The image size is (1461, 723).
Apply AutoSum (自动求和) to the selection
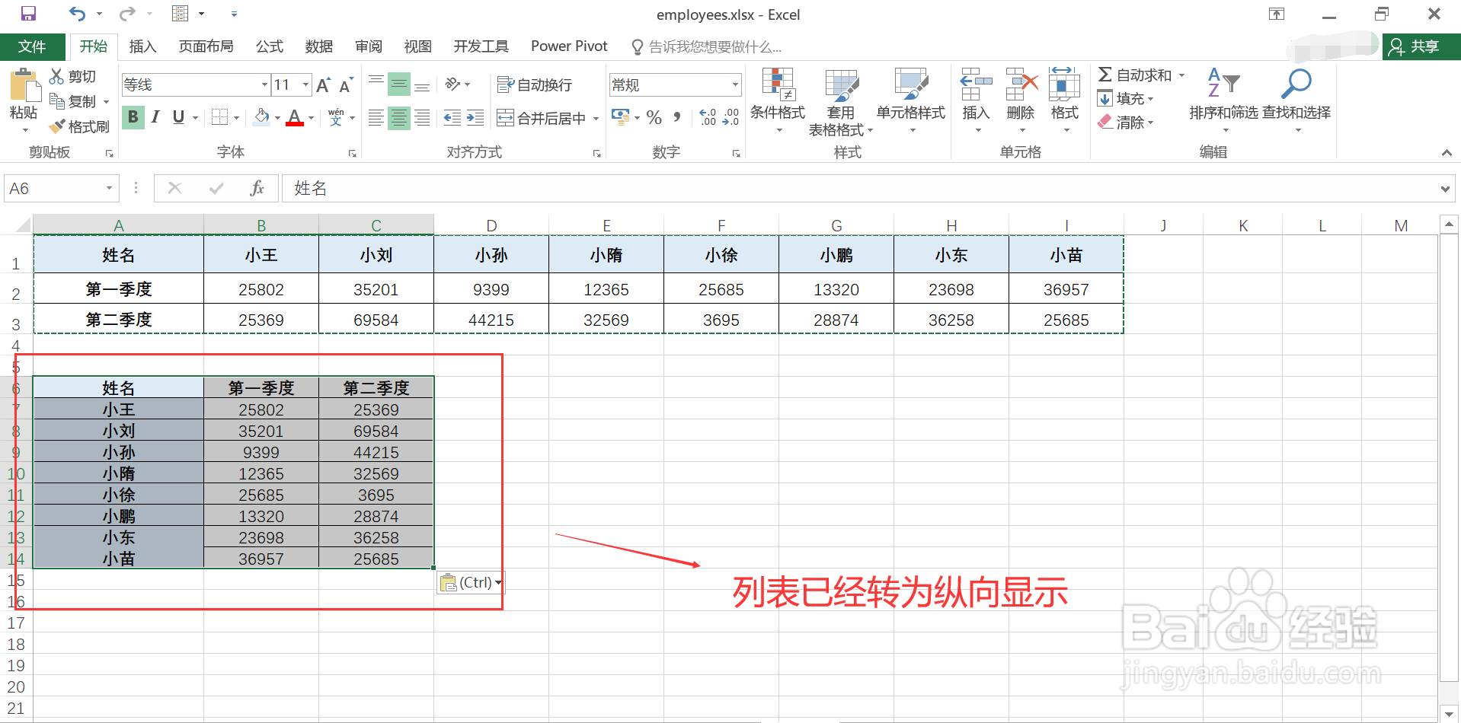1140,74
